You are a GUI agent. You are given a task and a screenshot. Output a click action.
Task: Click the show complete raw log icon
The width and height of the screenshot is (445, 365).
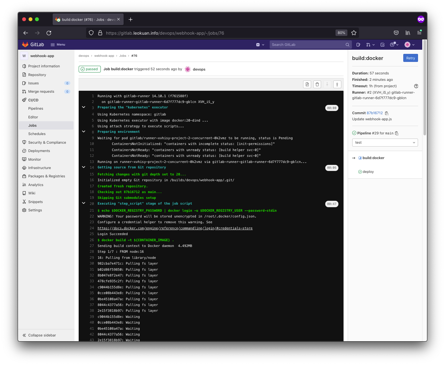point(307,84)
